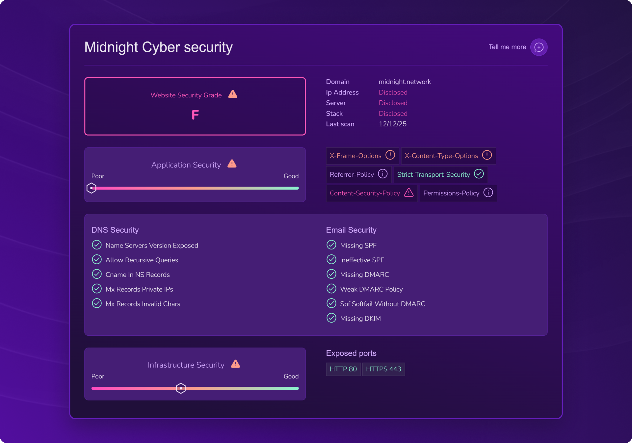
Task: Click the Strict-Transport-Security checkmark icon
Action: point(479,174)
